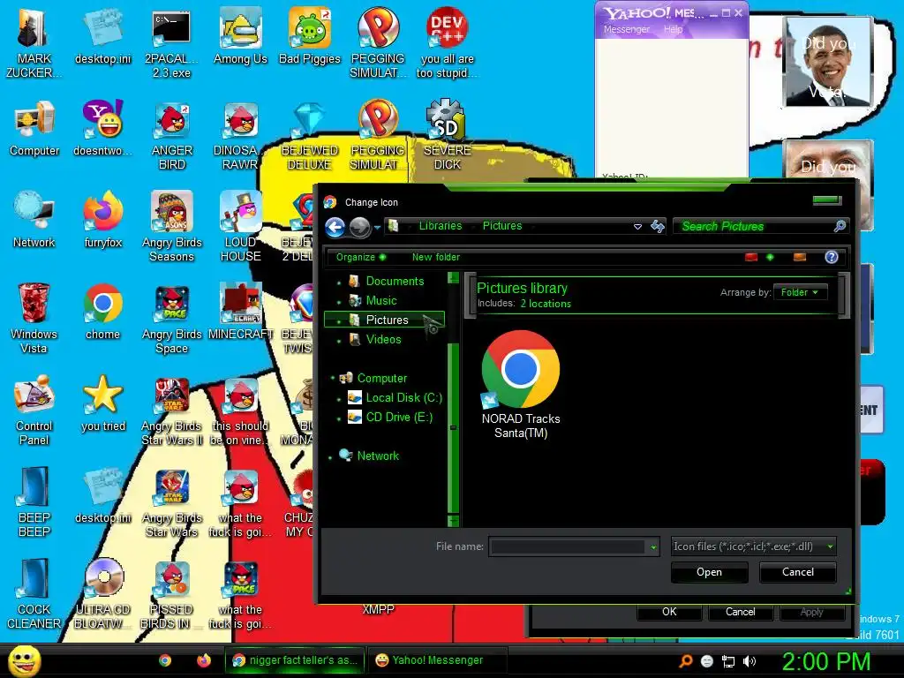Select Music in the libraries tree

click(380, 300)
